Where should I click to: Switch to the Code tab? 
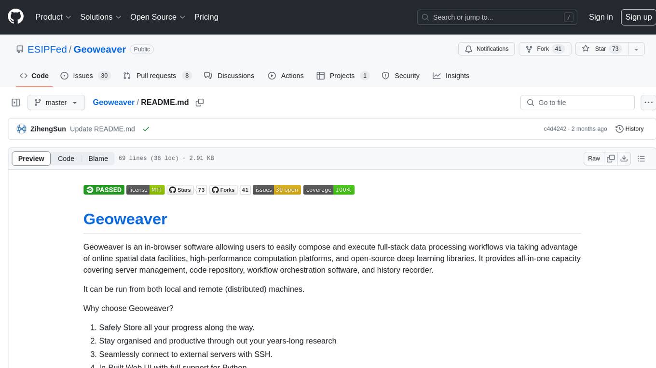[x=34, y=76]
